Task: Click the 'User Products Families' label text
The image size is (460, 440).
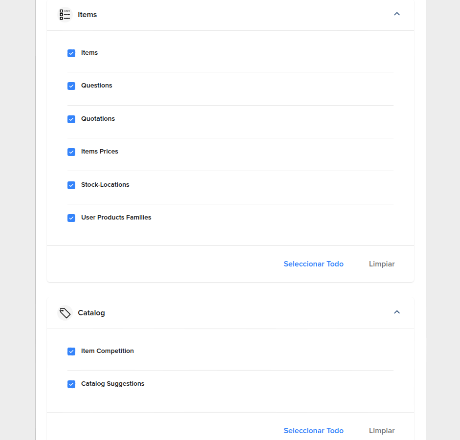Action: click(116, 218)
